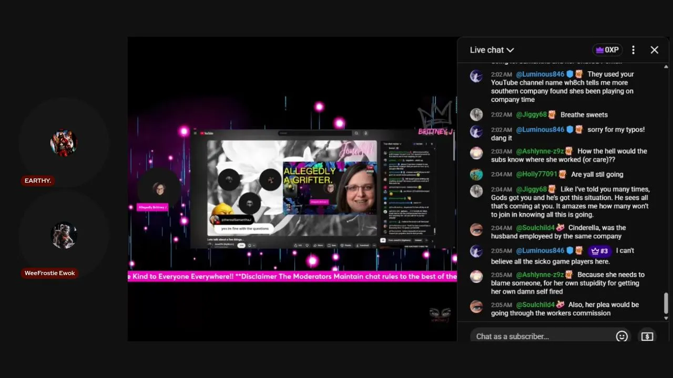Click member badge on 'Also, her plea' message

point(560,304)
